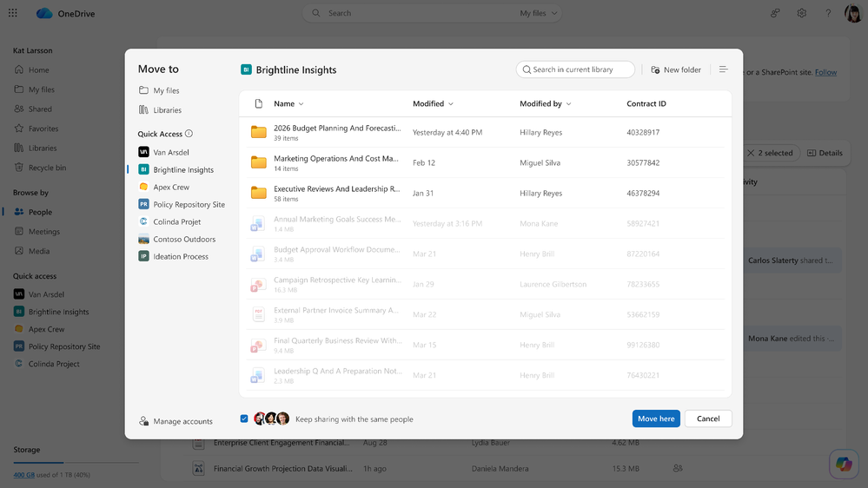The height and width of the screenshot is (488, 868).
Task: Open Libraries in left sidebar
Action: click(36, 148)
